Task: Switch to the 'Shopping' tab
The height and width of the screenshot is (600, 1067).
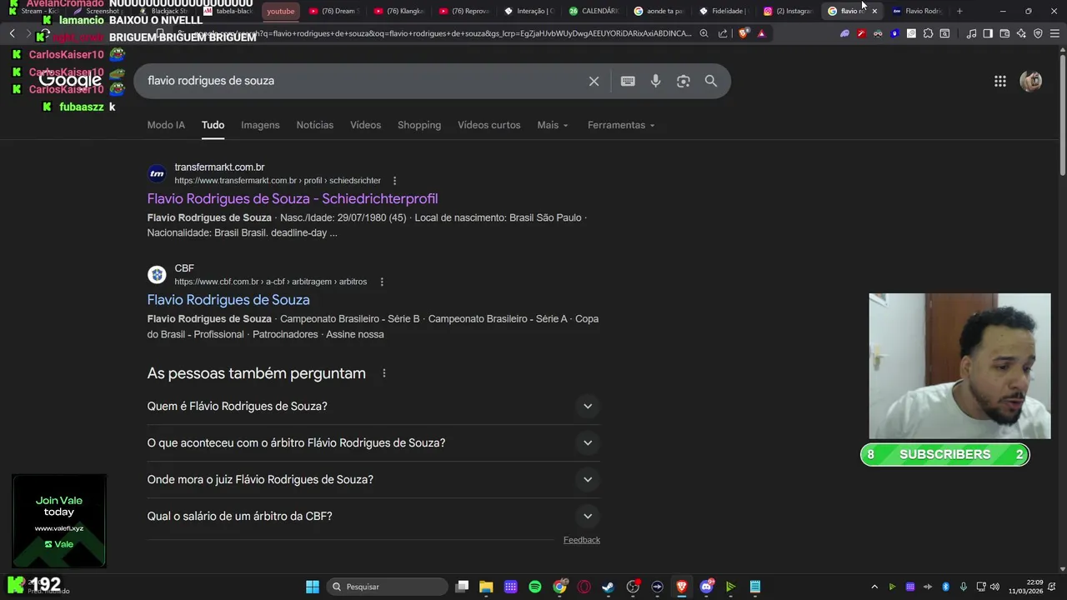Action: pyautogui.click(x=419, y=125)
